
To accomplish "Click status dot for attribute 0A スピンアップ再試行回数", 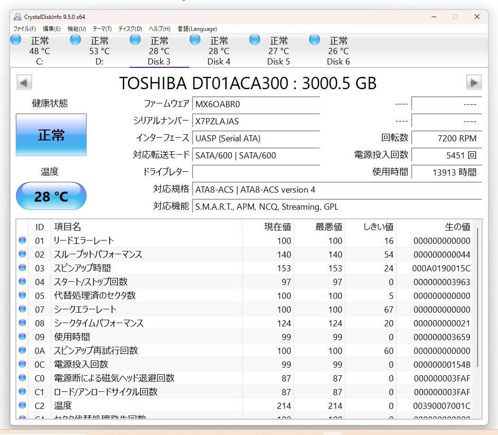I will click(x=22, y=350).
